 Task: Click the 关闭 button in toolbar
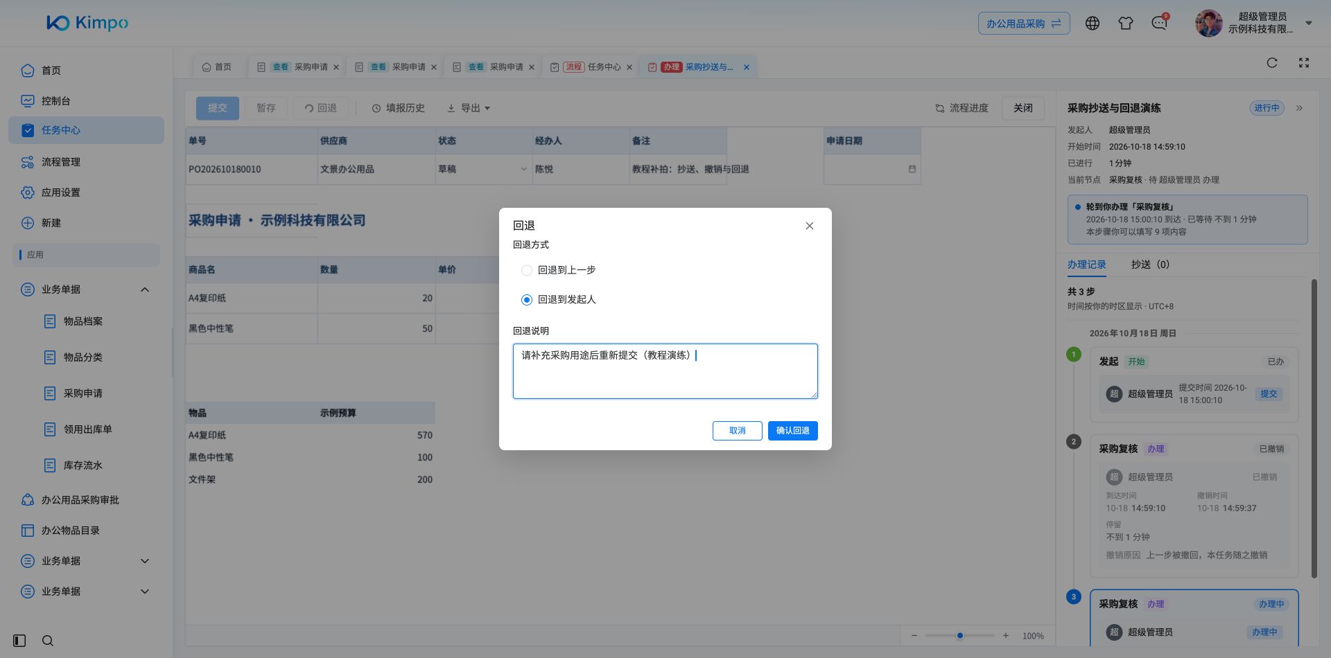(x=1023, y=108)
